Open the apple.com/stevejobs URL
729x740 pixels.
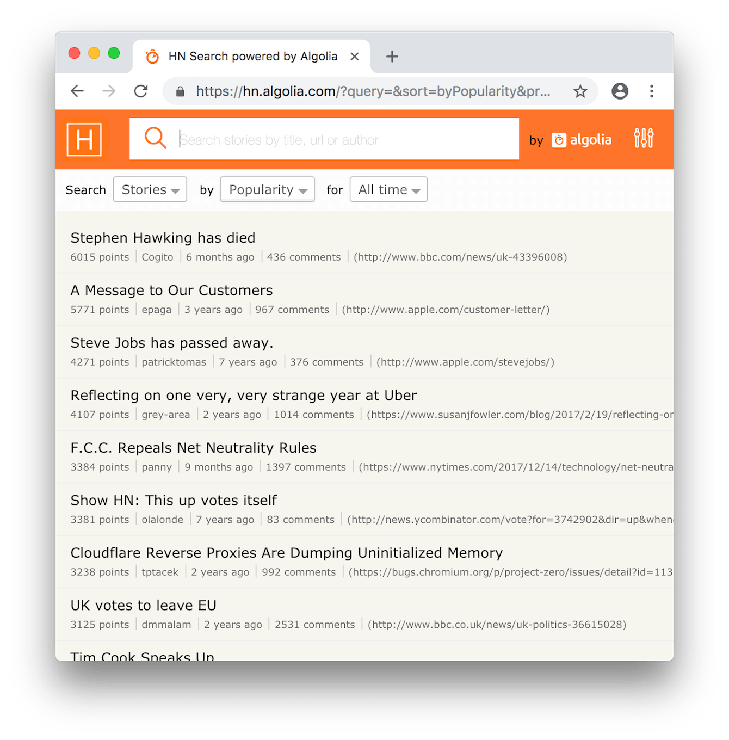pos(465,362)
